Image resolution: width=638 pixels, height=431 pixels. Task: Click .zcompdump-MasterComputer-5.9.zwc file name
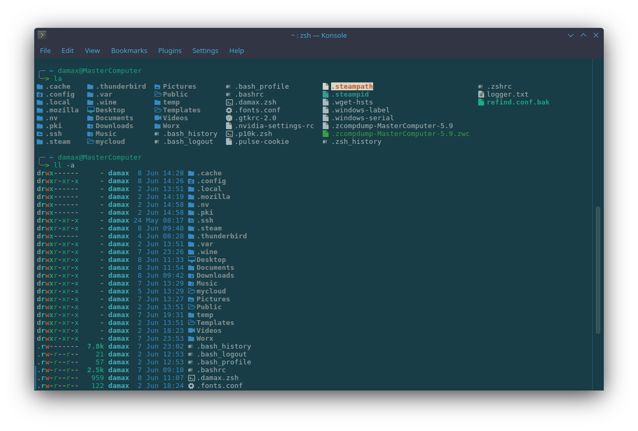point(400,134)
